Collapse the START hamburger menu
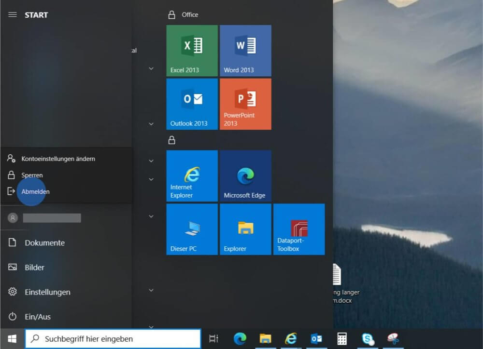Image resolution: width=483 pixels, height=349 pixels. [x=13, y=15]
